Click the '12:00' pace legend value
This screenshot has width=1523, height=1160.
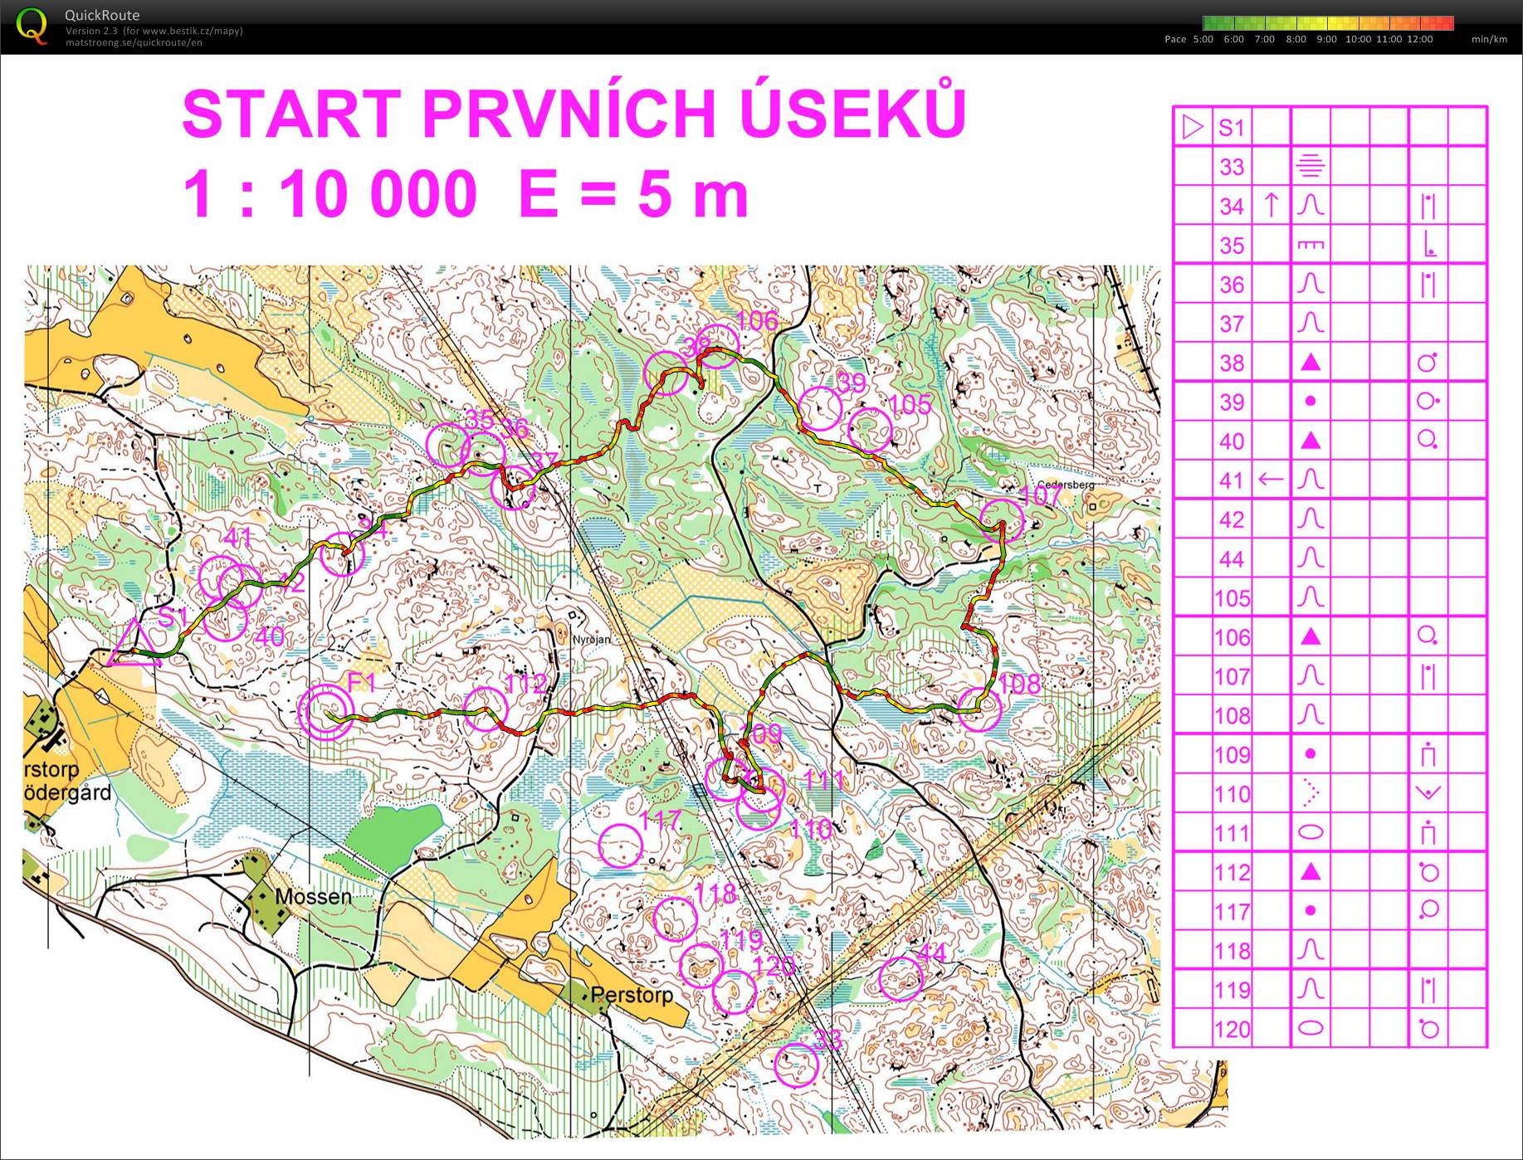pos(1420,39)
